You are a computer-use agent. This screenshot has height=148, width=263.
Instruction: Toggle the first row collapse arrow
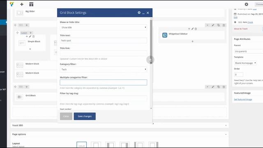[208, 25]
